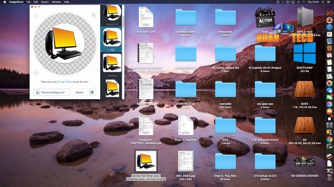Select the document-shaped template thumbnail
Screen dimensions: 334x187
112,88
